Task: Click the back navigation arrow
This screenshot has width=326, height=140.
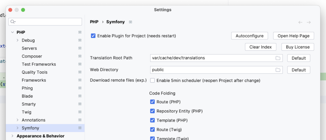Action: pyautogui.click(x=300, y=22)
